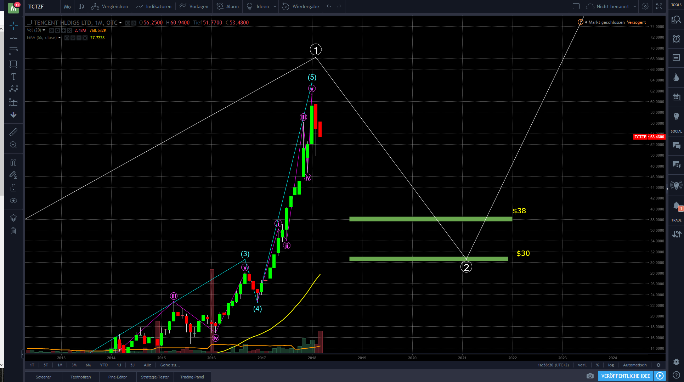Hide the Vol (20) indicator
Viewport: 684px width, 382px height.
[51, 30]
